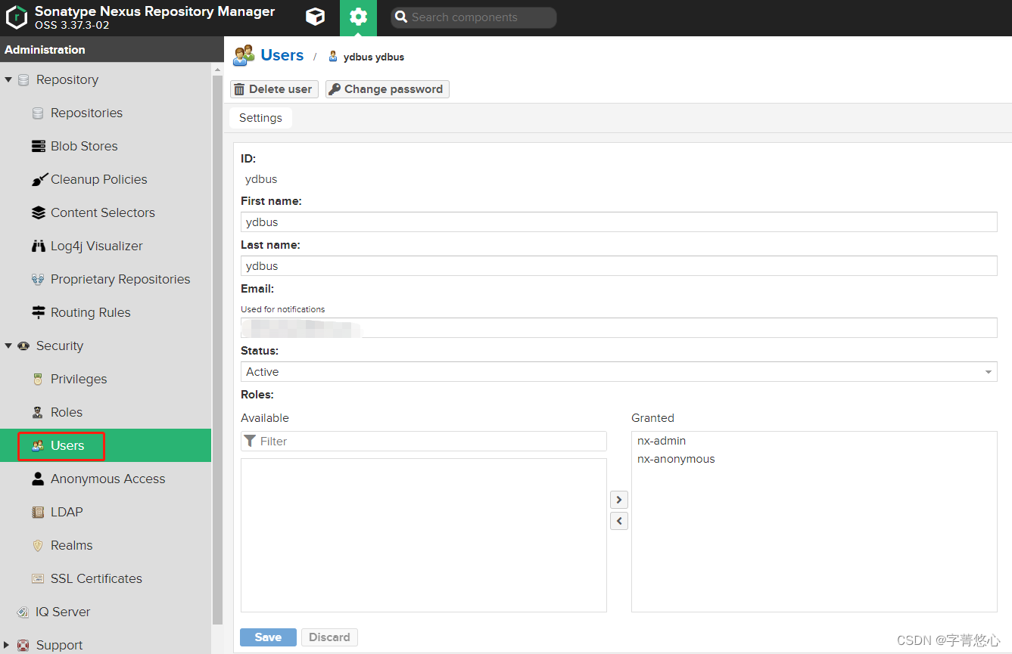Collapse the Security tree section

click(x=8, y=346)
